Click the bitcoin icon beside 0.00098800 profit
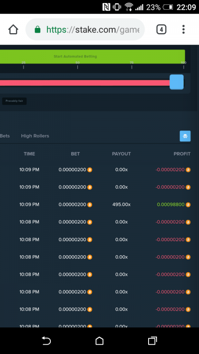Viewport: 199px width, 354px height. coord(188,205)
